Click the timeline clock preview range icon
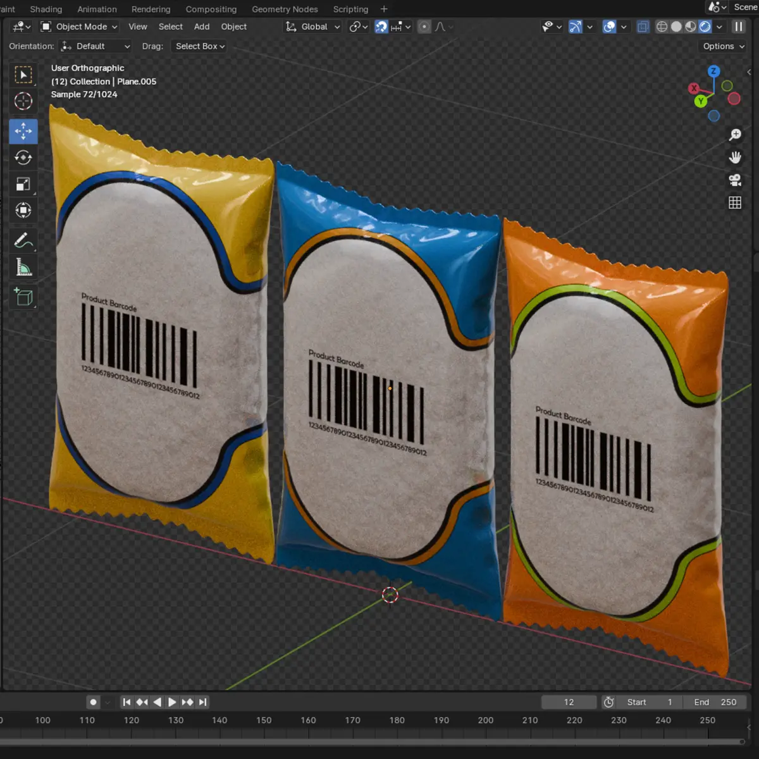This screenshot has width=759, height=759. tap(608, 702)
